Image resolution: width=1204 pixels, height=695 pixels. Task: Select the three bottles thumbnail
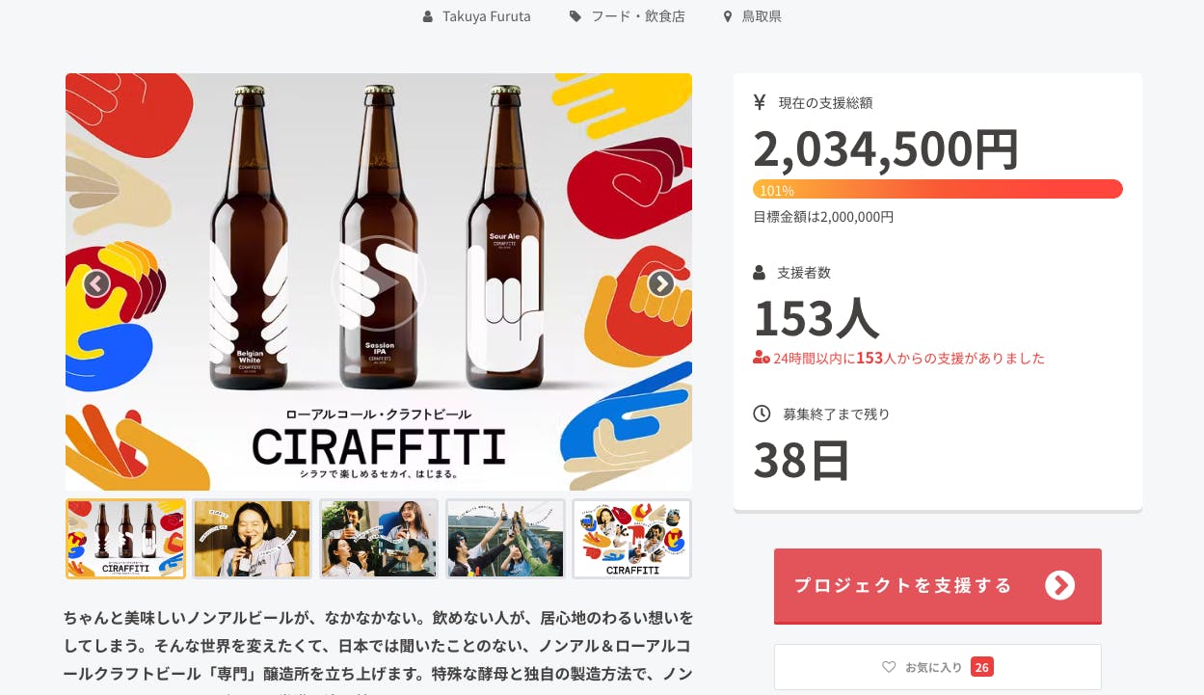tap(125, 539)
